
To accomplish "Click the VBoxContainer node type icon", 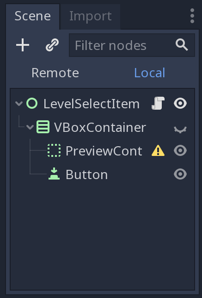I will (43, 127).
